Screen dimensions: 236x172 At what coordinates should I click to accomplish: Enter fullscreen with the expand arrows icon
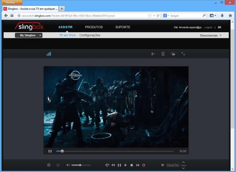point(183,54)
